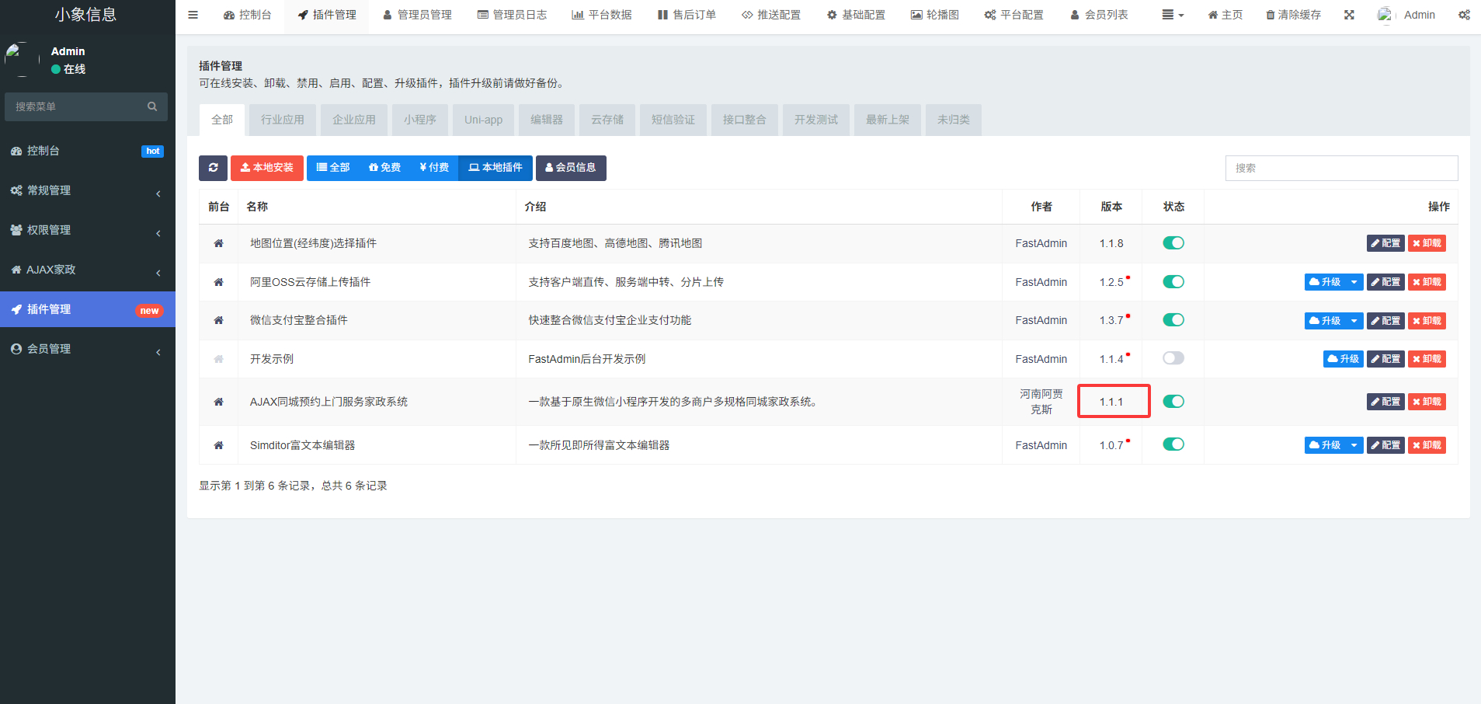1481x704 pixels.
Task: Open 平台数据 statistics from top navigation
Action: pyautogui.click(x=602, y=14)
